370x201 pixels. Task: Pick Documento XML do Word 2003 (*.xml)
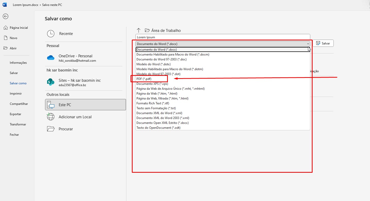(223, 118)
